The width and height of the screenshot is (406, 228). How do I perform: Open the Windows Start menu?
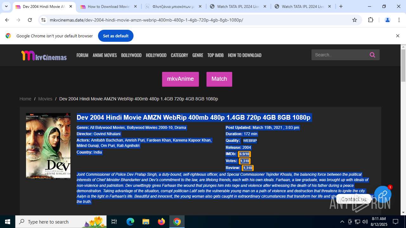coord(8,222)
